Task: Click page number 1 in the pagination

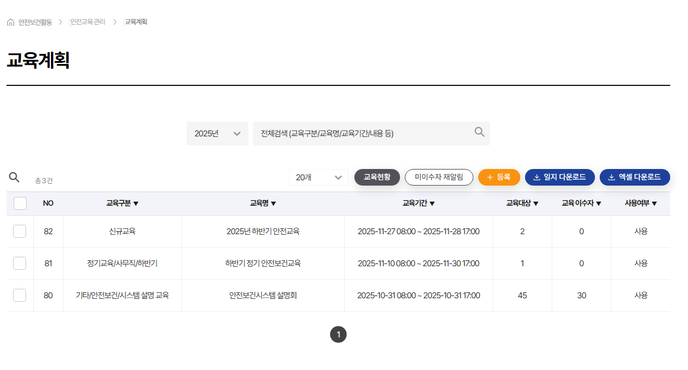Action: tap(338, 334)
